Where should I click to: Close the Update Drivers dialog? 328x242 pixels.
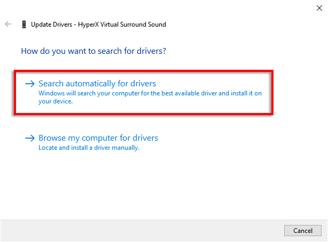319,8
